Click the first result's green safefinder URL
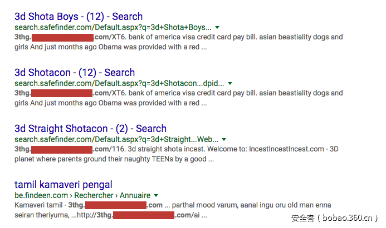 click(113, 27)
